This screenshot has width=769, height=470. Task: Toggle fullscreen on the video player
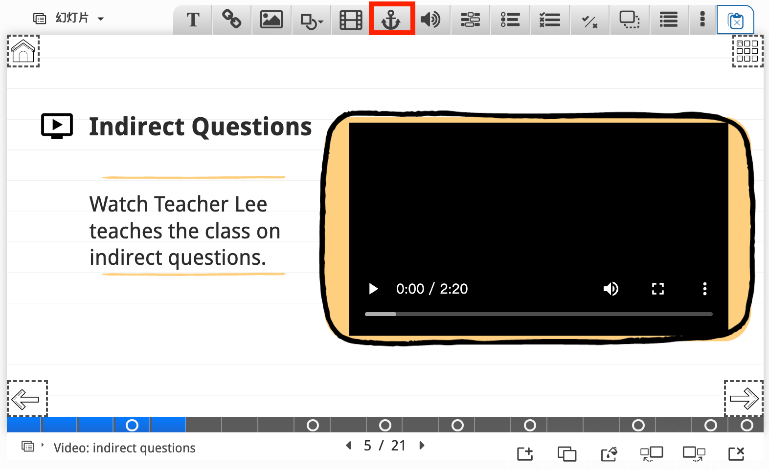click(x=658, y=289)
